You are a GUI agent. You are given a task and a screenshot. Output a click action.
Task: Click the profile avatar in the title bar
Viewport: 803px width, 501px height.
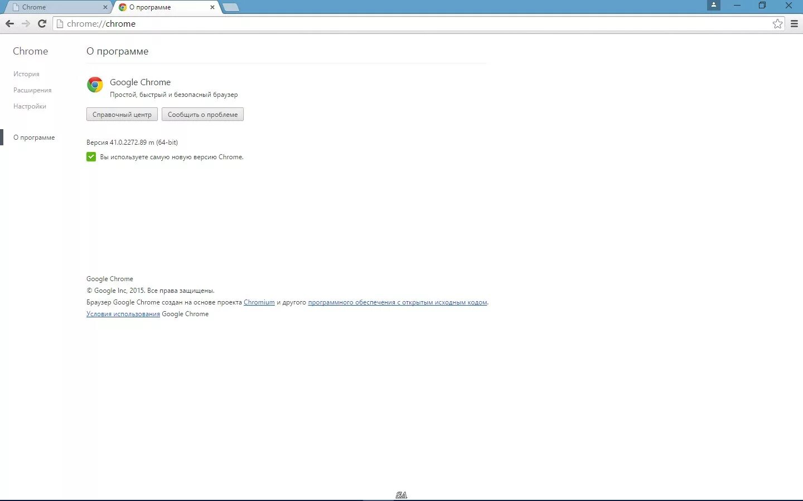coord(713,6)
